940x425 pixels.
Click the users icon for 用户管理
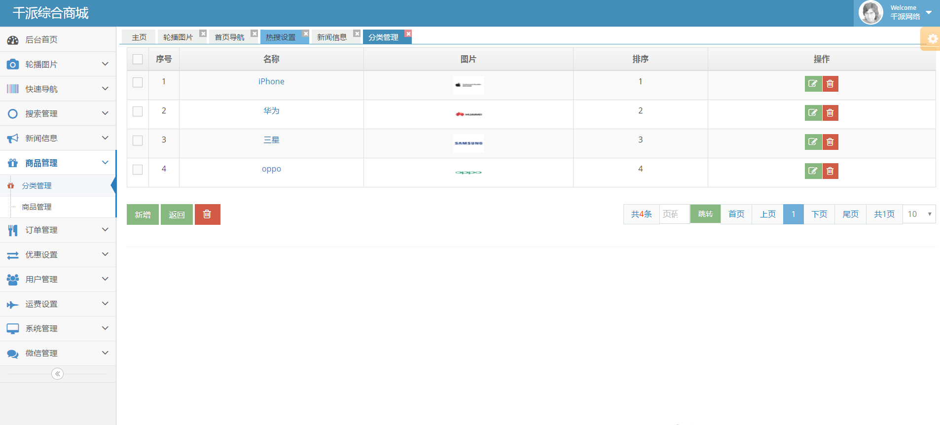(13, 280)
